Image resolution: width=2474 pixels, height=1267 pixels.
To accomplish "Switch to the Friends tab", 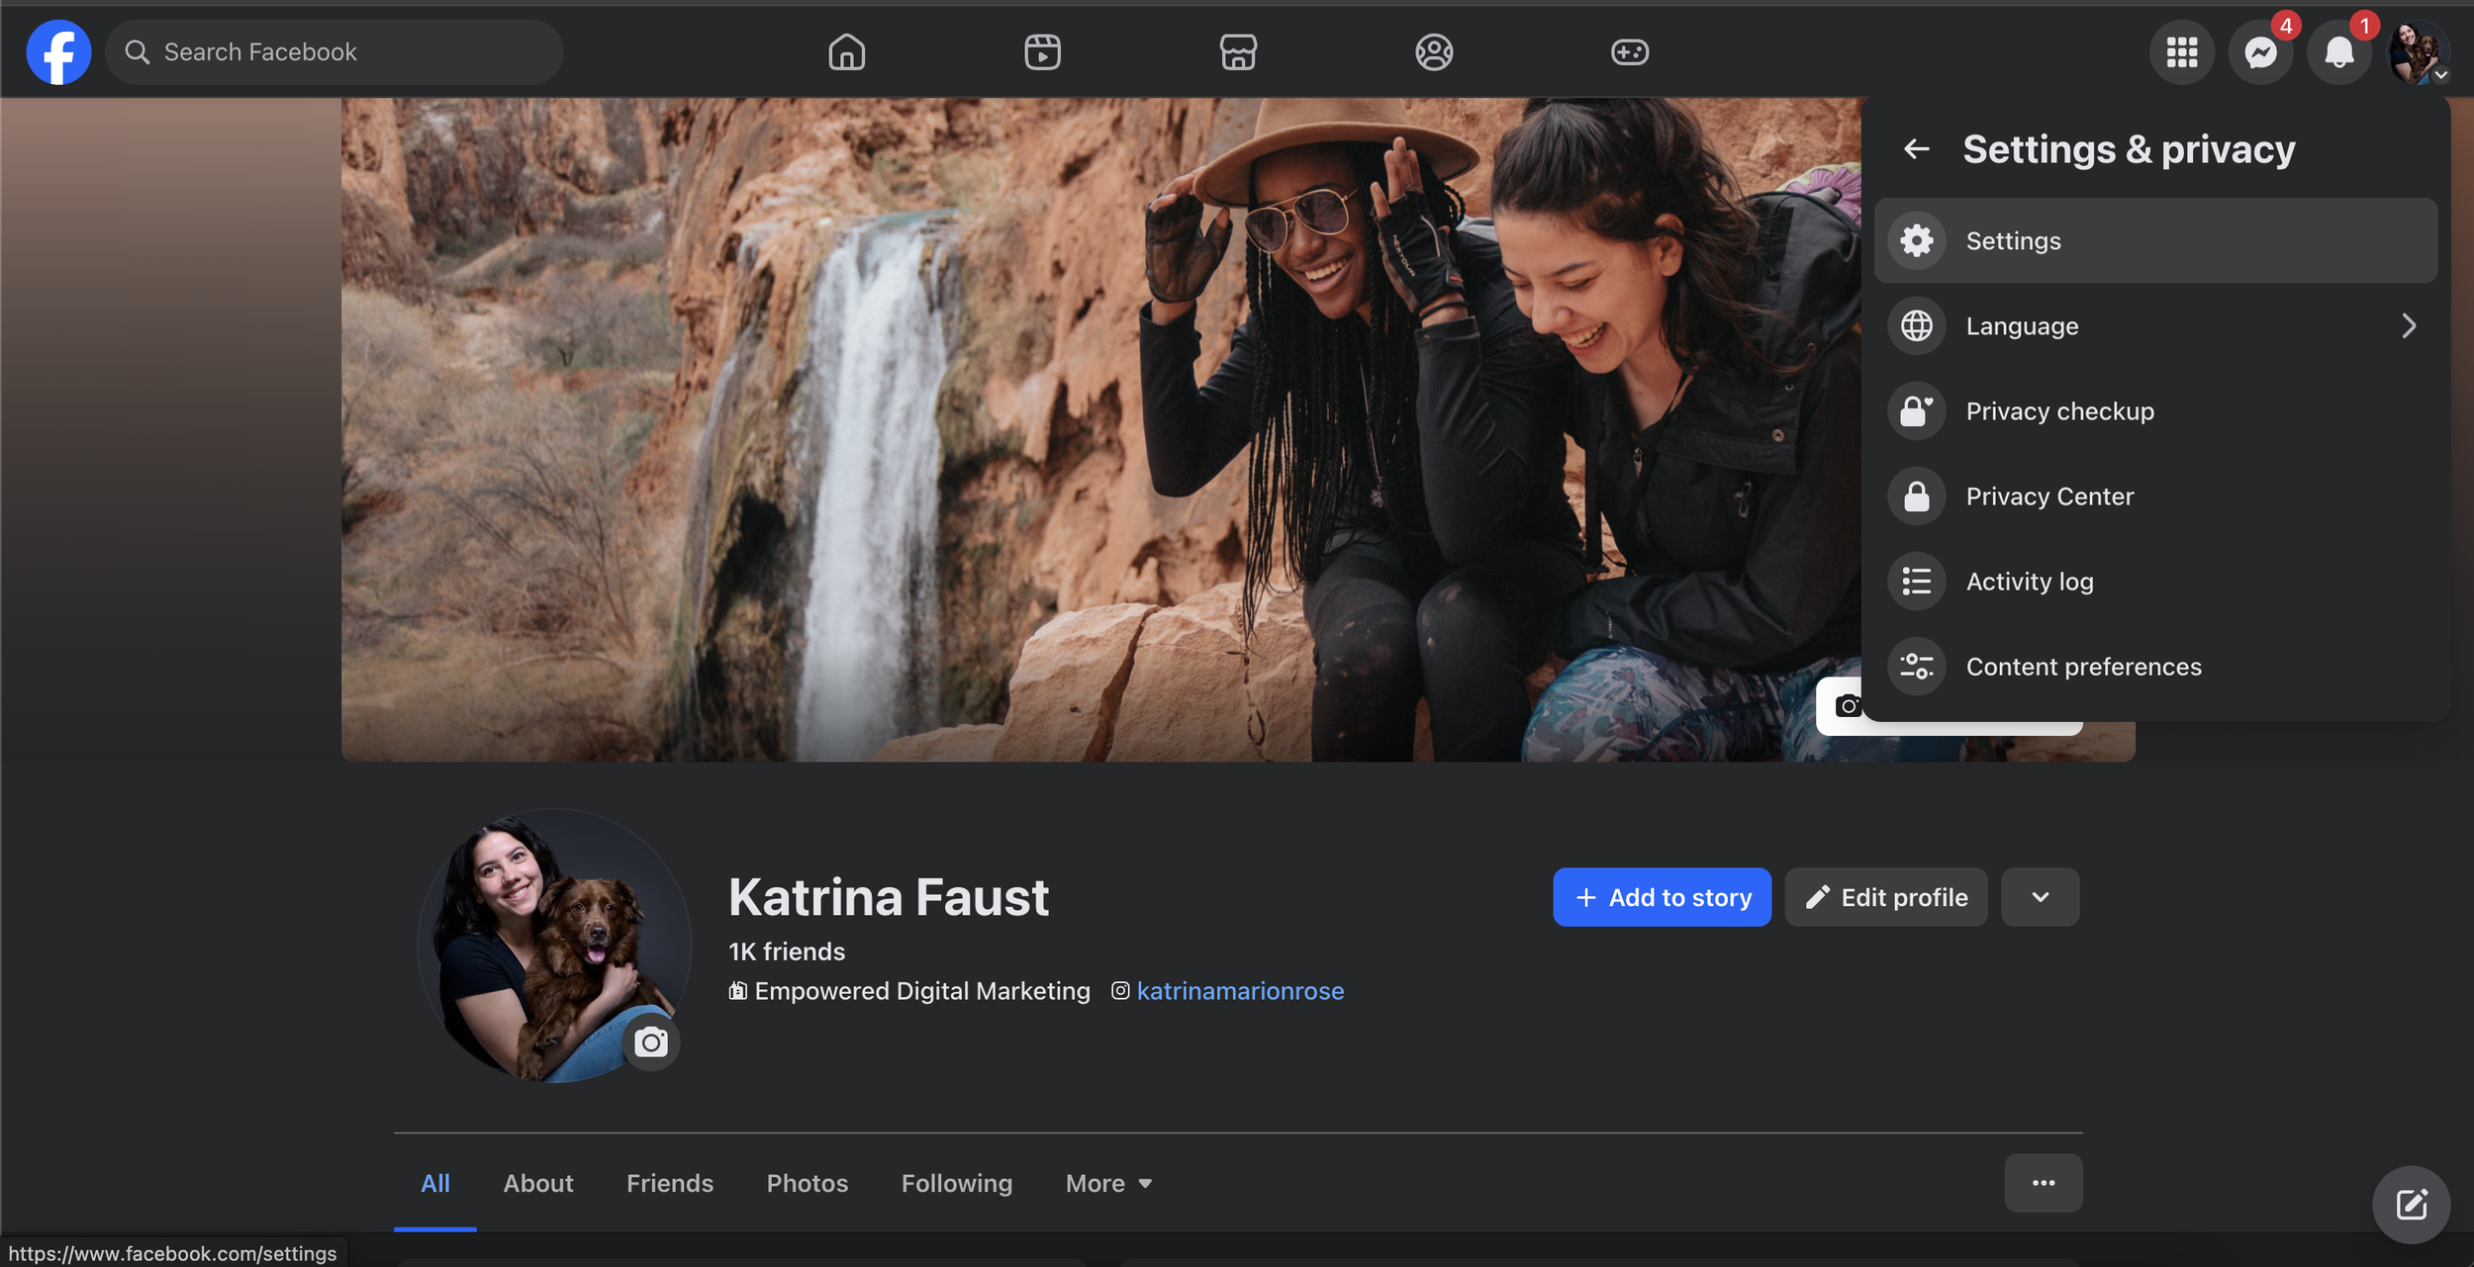I will click(x=669, y=1183).
